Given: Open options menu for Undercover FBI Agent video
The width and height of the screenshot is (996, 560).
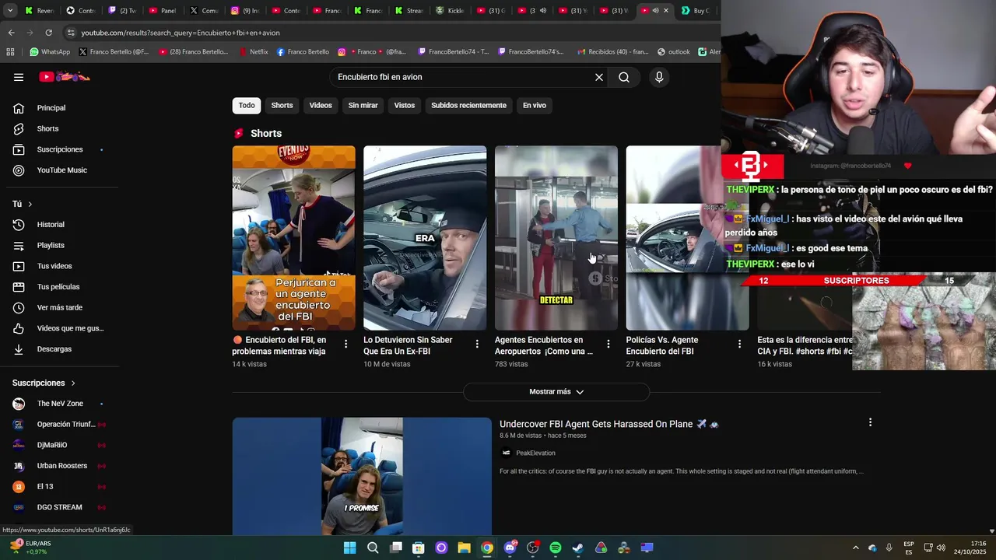Looking at the screenshot, I should pyautogui.click(x=870, y=422).
